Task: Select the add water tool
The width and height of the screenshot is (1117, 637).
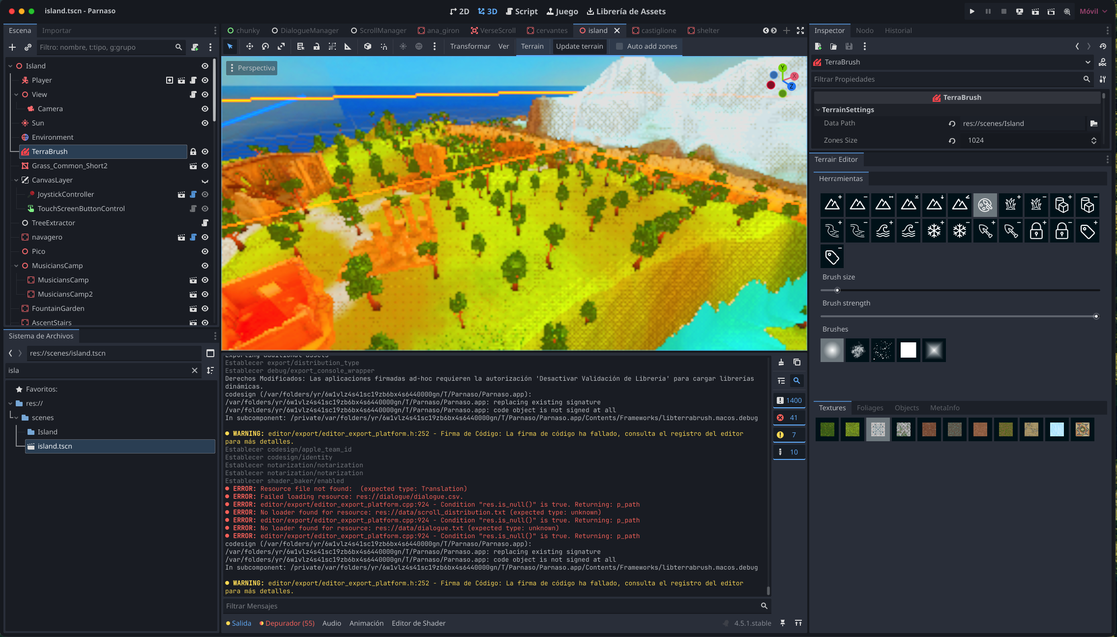Action: (x=883, y=231)
